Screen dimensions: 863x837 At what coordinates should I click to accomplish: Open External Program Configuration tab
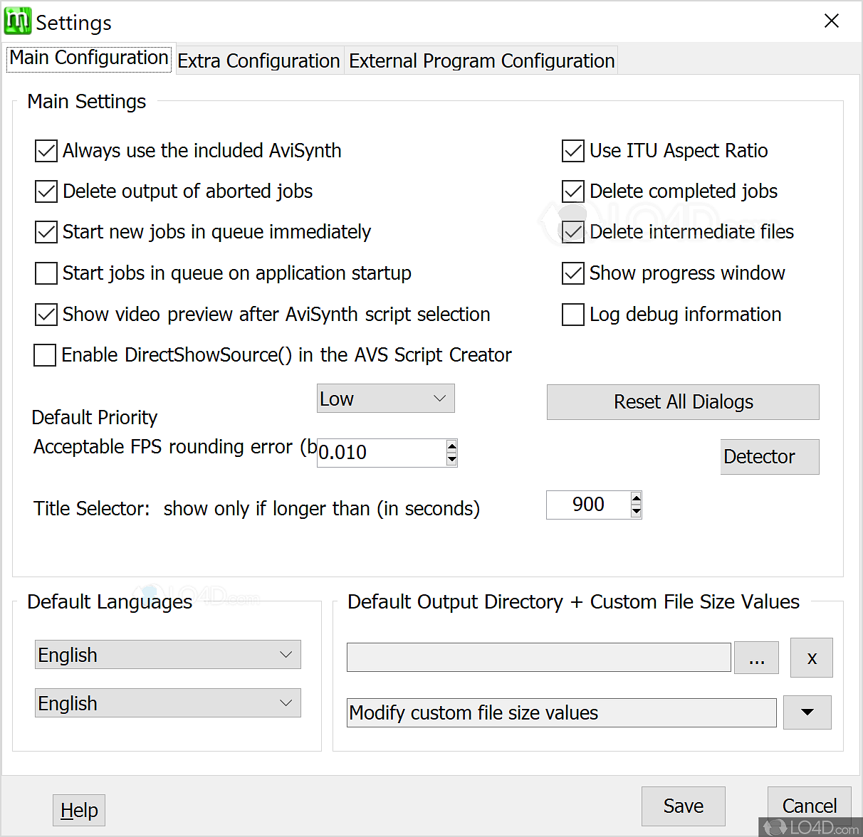[481, 61]
